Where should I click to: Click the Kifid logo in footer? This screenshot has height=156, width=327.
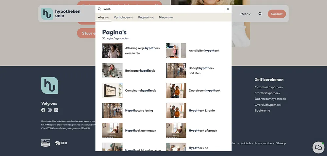(x=61, y=143)
